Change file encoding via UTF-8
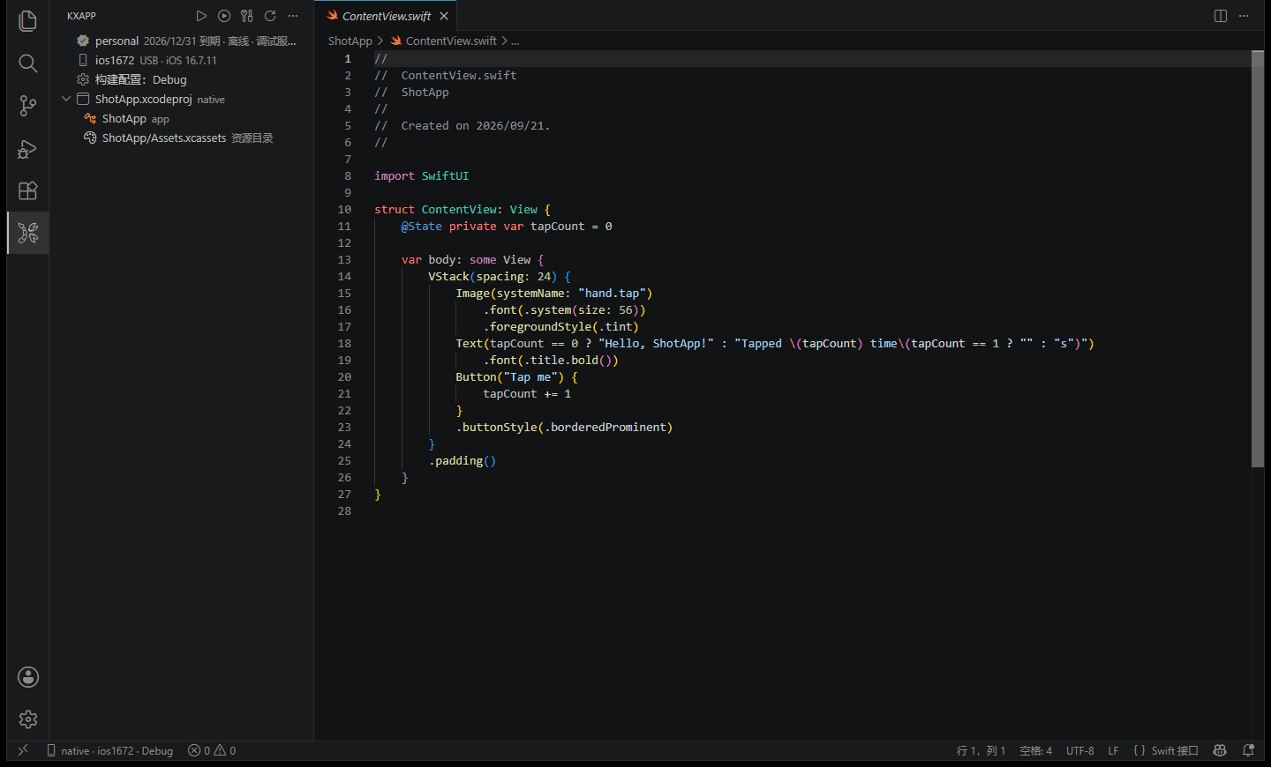 (x=1079, y=750)
